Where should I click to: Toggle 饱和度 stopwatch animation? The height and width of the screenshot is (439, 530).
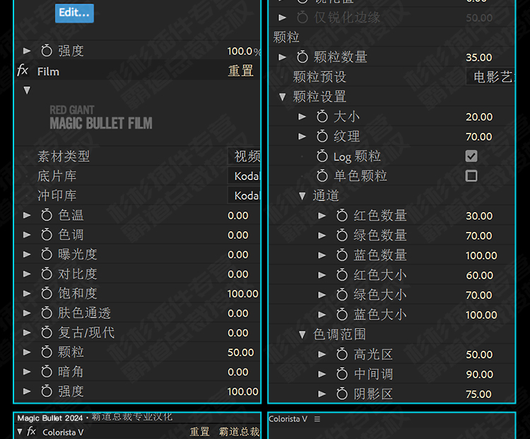[x=47, y=293]
